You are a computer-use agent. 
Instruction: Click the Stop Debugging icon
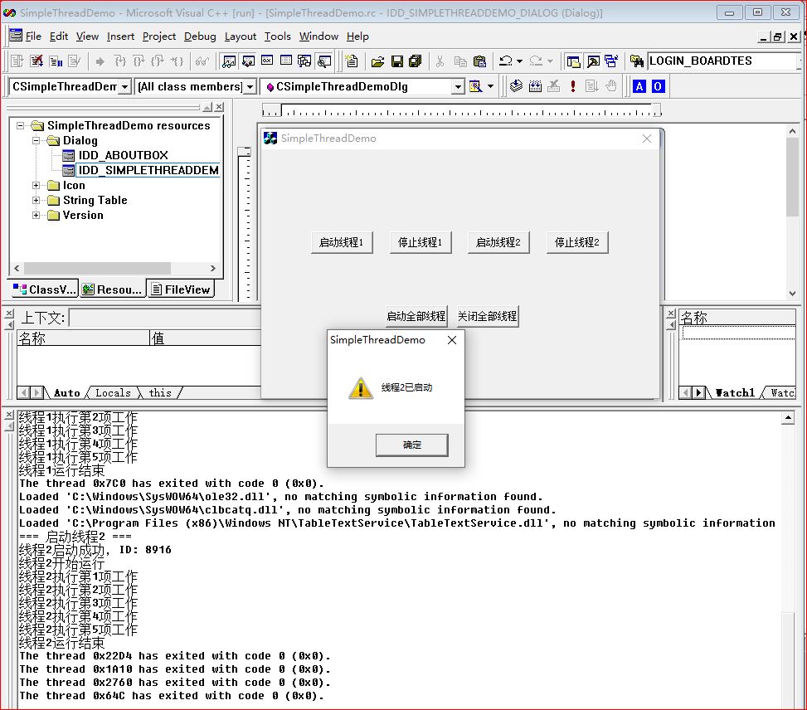tap(36, 61)
